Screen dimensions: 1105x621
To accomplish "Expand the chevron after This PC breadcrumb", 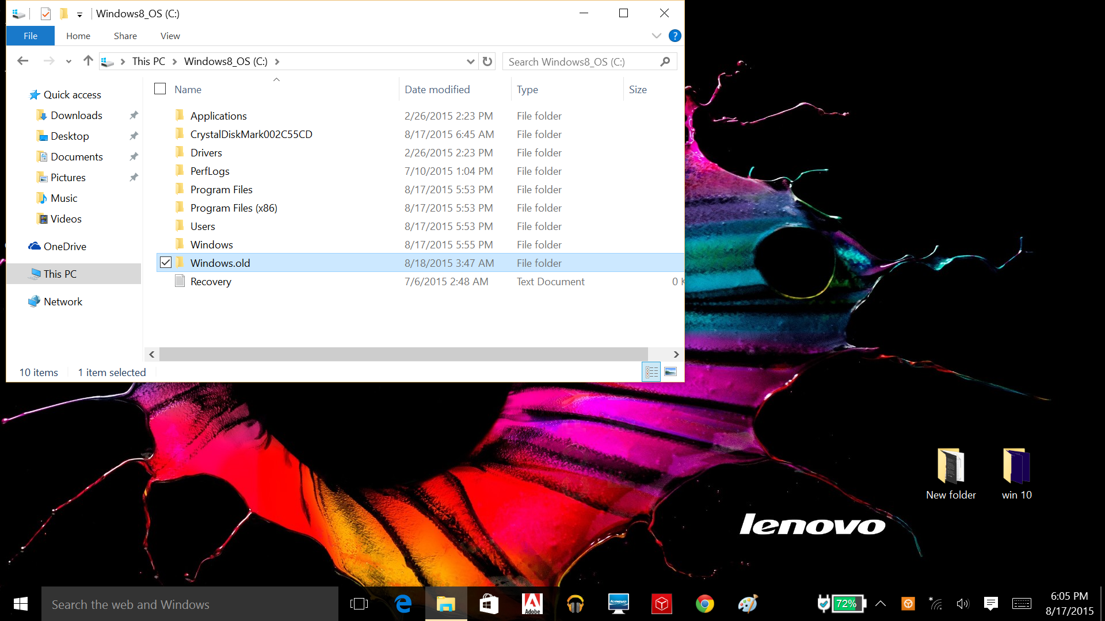I will click(x=174, y=62).
